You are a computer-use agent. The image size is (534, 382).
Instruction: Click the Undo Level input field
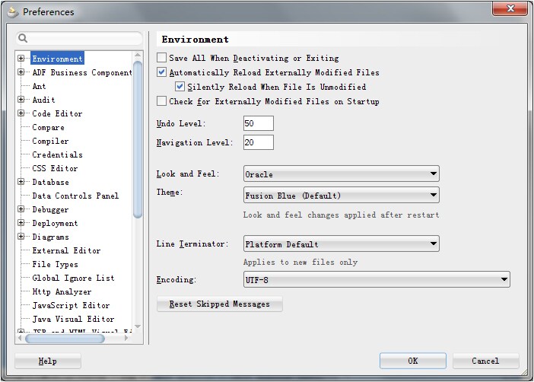pos(258,123)
